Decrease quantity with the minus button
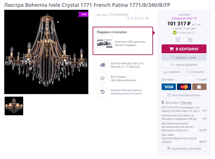The image size is (215, 159). [x=178, y=39]
